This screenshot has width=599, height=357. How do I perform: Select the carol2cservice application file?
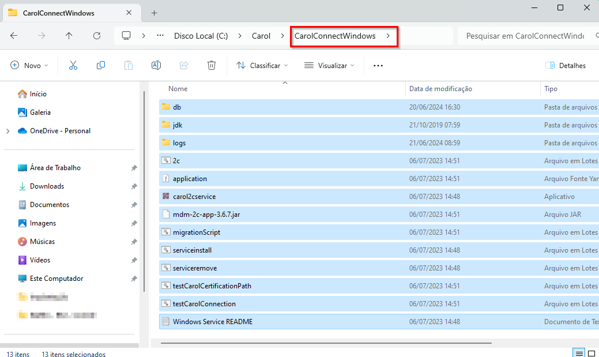point(194,197)
